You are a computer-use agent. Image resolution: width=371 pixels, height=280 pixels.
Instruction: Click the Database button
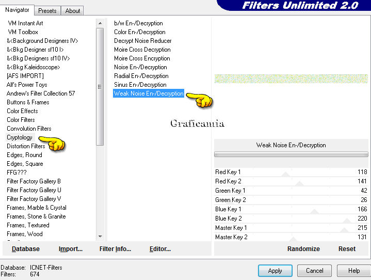(x=26, y=248)
